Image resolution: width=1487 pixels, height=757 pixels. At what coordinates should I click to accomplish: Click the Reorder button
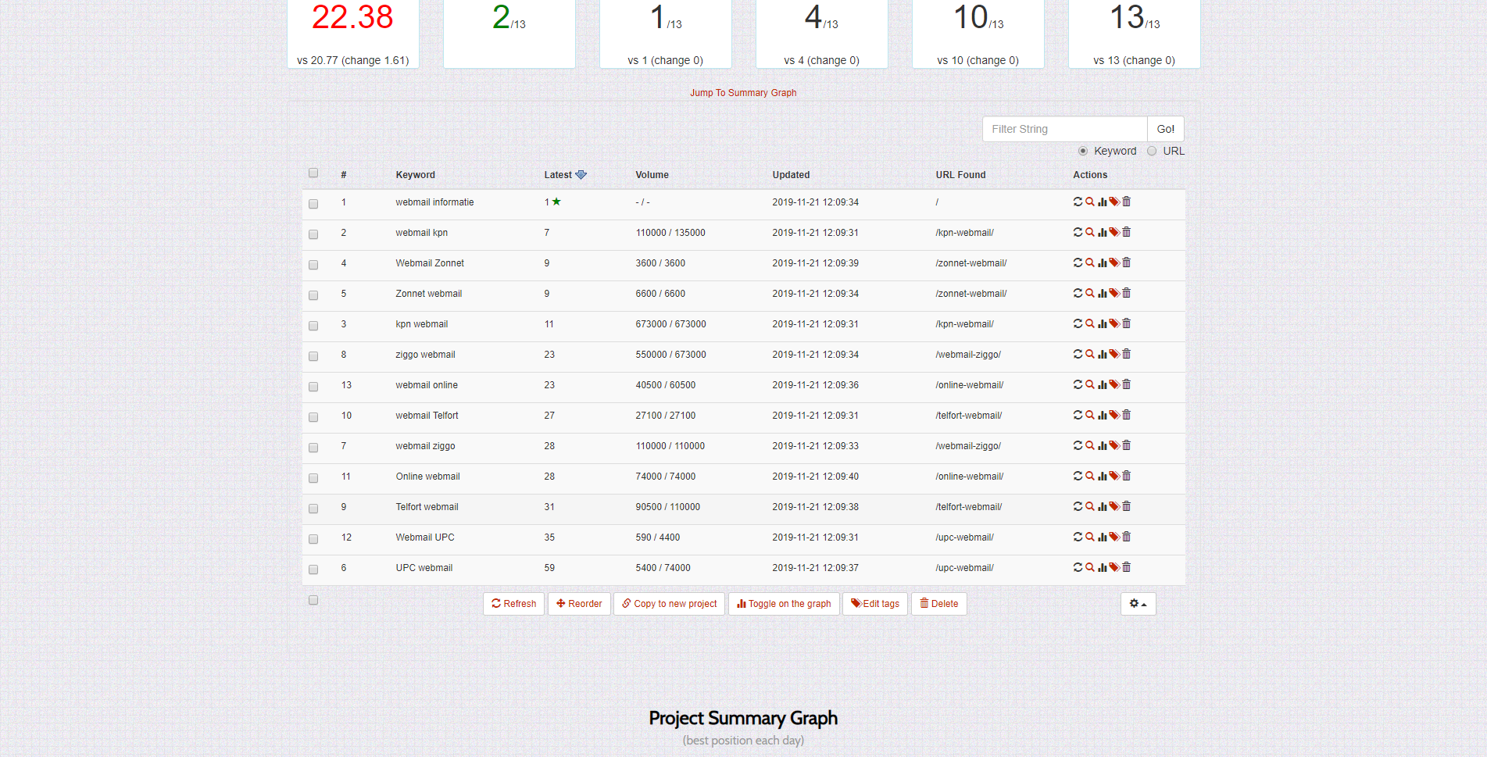point(579,604)
